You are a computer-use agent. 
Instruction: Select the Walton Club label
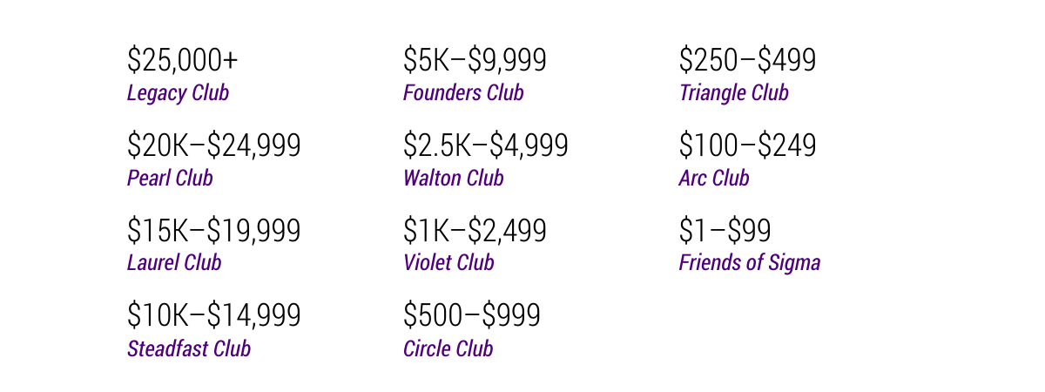pyautogui.click(x=453, y=179)
